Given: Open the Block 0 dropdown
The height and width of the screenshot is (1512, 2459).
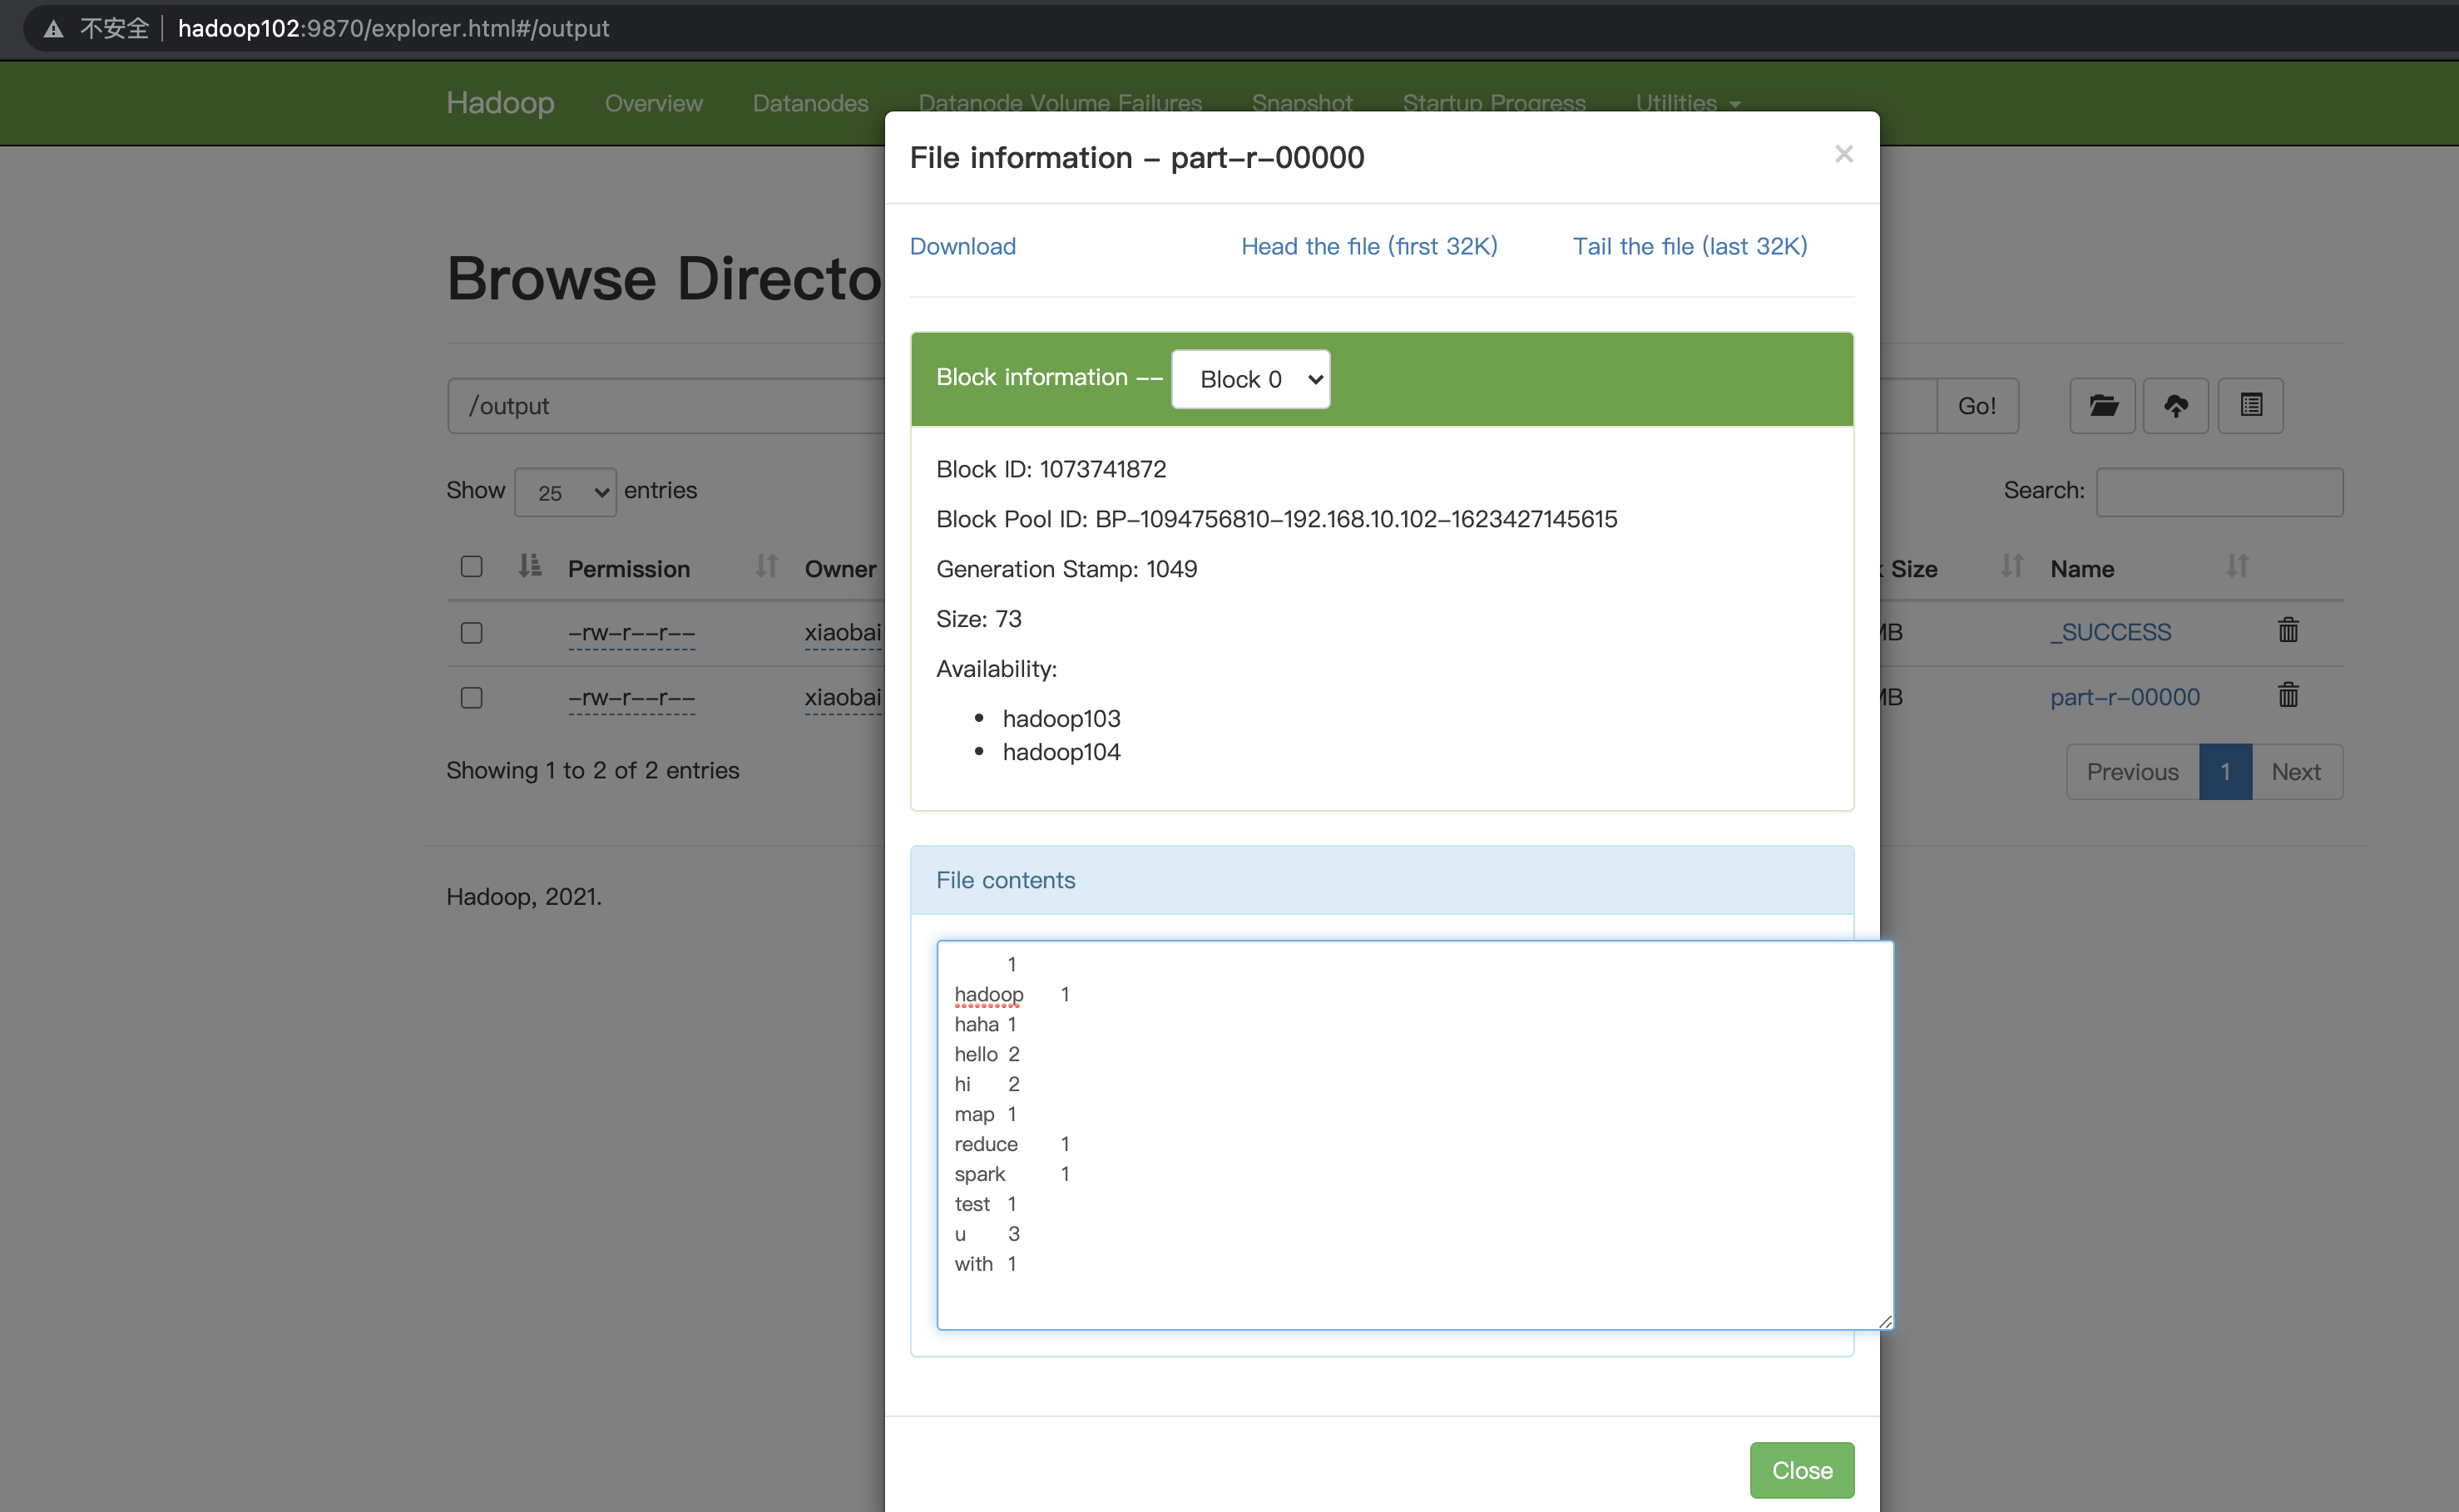Looking at the screenshot, I should click(x=1250, y=379).
